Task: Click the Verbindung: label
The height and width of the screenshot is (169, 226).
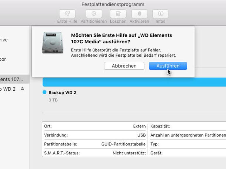Action: 56,135
